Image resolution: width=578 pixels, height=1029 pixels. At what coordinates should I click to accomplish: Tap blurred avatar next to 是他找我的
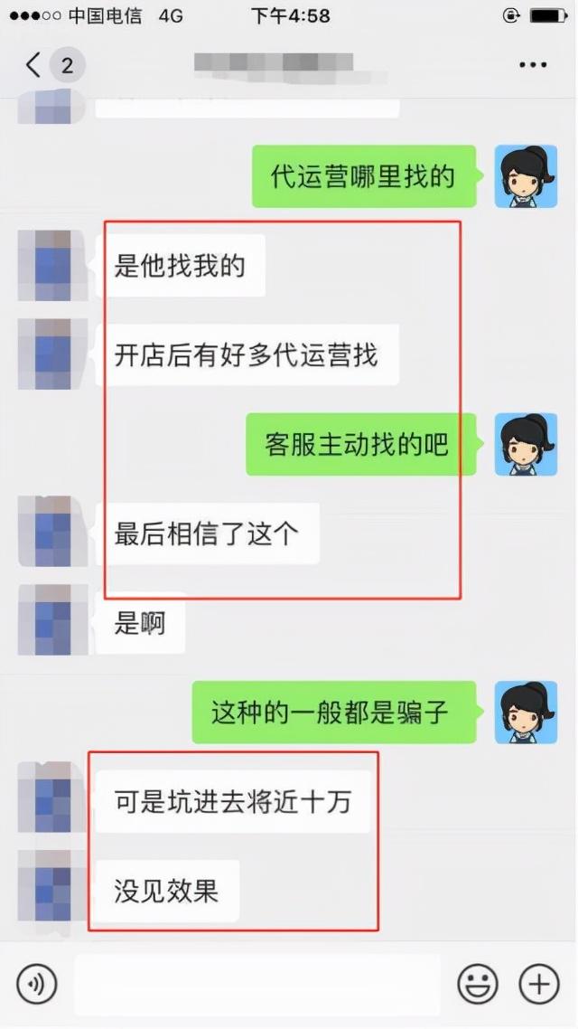[x=51, y=265]
